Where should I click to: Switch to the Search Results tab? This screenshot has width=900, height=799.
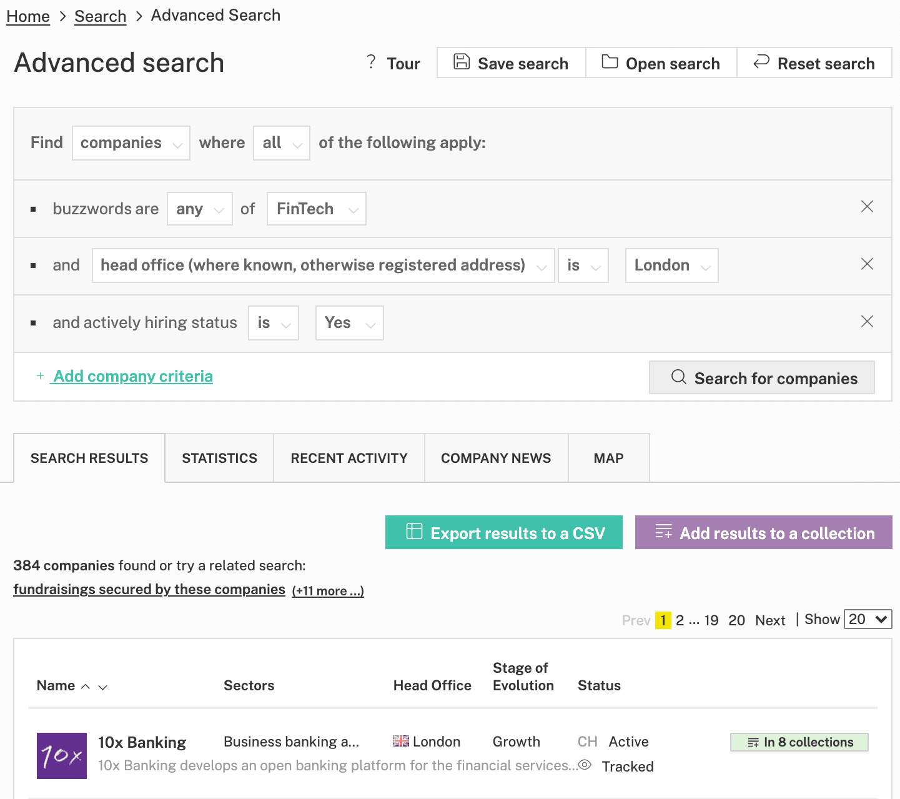[x=89, y=458]
